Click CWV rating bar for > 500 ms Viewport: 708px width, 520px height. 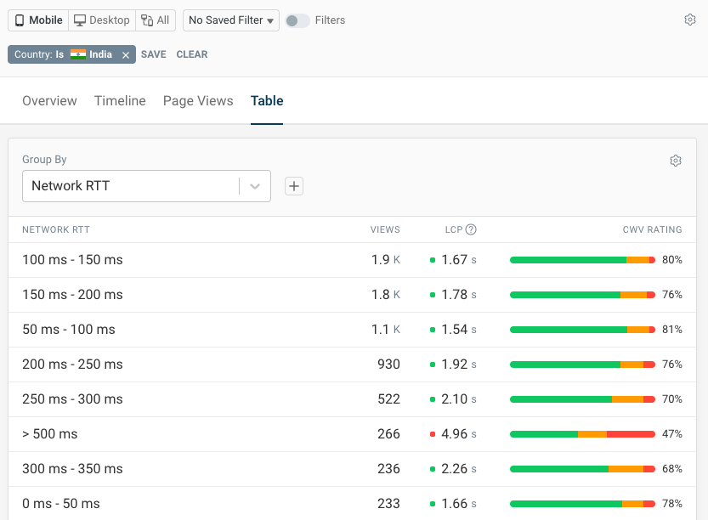582,434
